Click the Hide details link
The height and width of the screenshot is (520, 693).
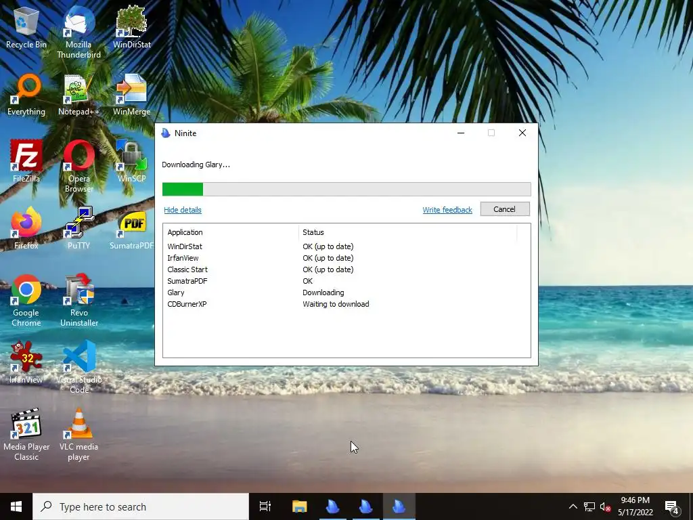click(183, 210)
